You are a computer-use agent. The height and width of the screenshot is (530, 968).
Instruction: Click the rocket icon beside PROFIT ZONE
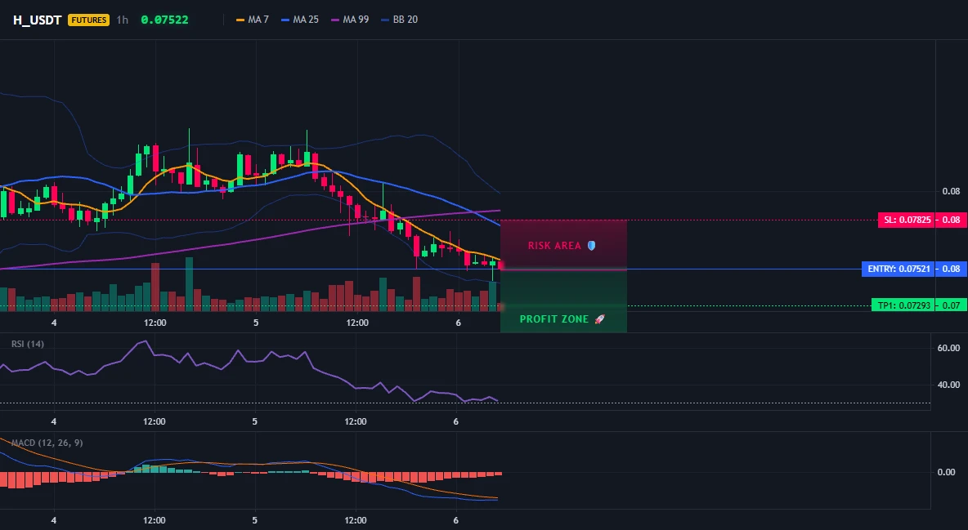(599, 319)
